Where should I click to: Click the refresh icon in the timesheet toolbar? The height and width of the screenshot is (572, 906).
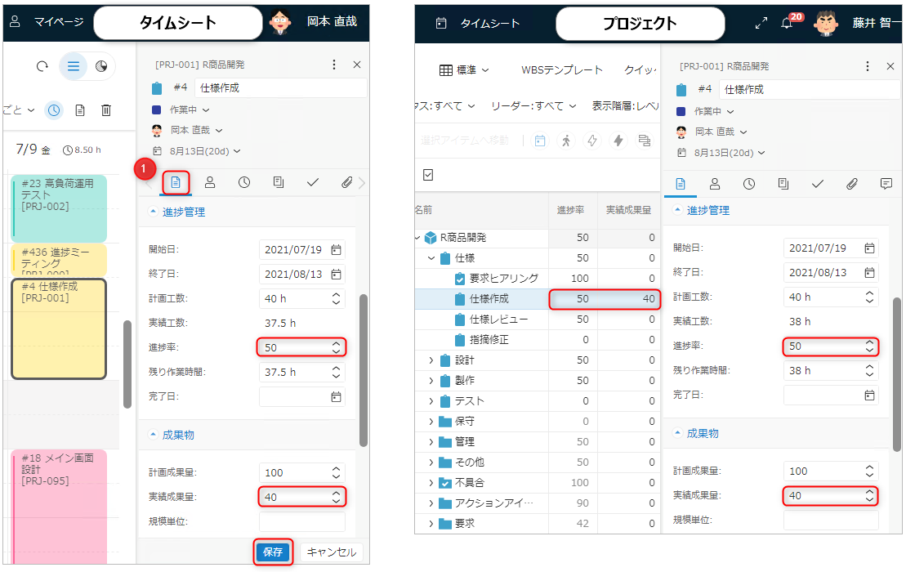tap(42, 66)
